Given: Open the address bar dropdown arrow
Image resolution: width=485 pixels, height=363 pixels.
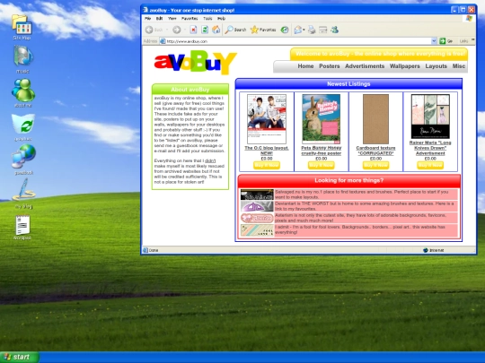Looking at the screenshot, I should pos(434,40).
